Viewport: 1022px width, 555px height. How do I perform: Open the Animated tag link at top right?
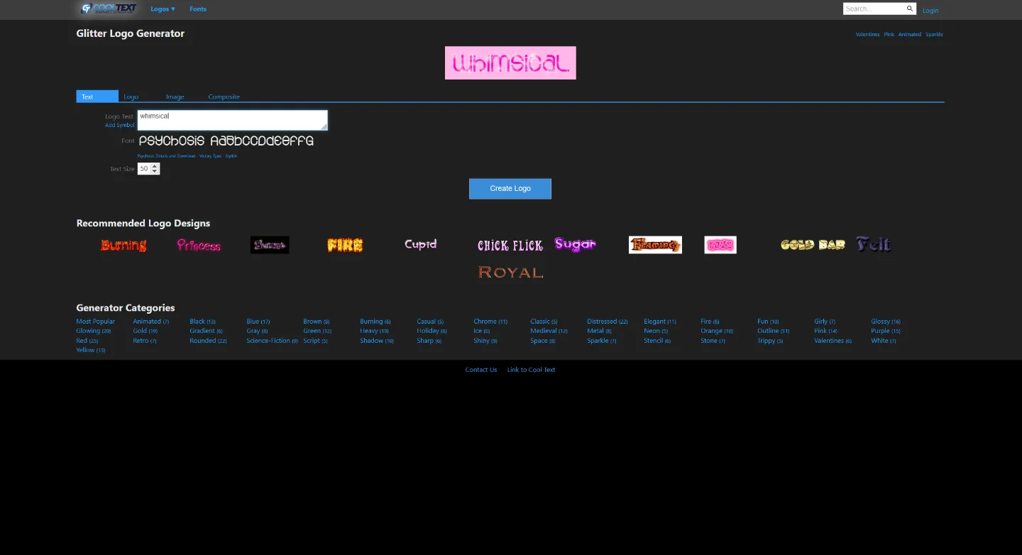click(910, 34)
